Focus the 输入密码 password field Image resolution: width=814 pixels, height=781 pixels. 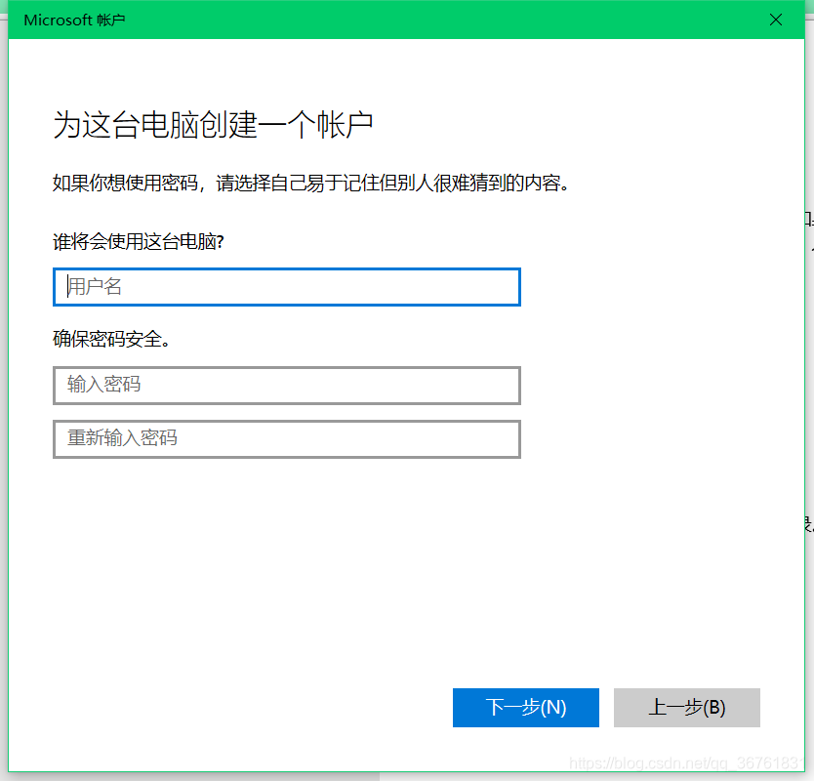(287, 386)
